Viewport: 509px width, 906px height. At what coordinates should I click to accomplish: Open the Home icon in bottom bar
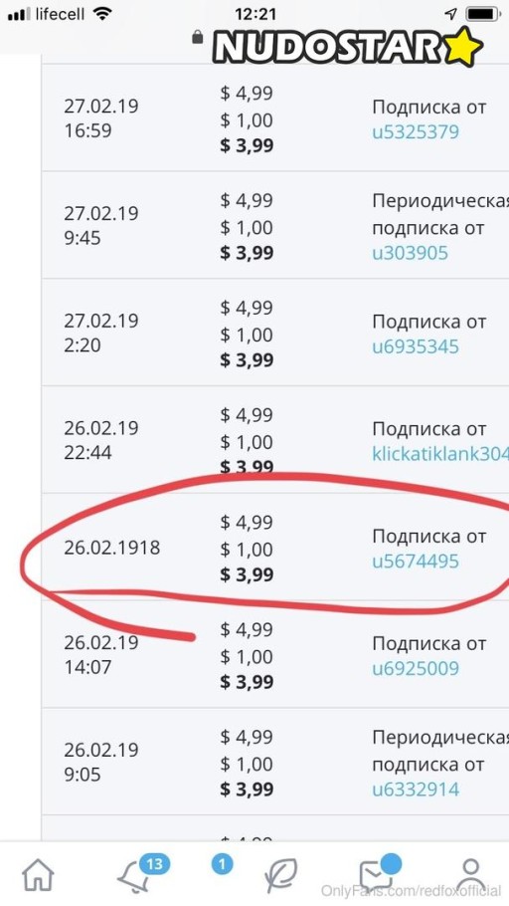pyautogui.click(x=39, y=875)
